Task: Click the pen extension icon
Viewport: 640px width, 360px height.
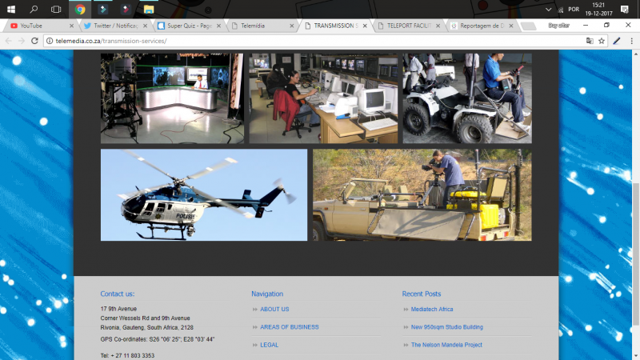Action: pyautogui.click(x=617, y=41)
